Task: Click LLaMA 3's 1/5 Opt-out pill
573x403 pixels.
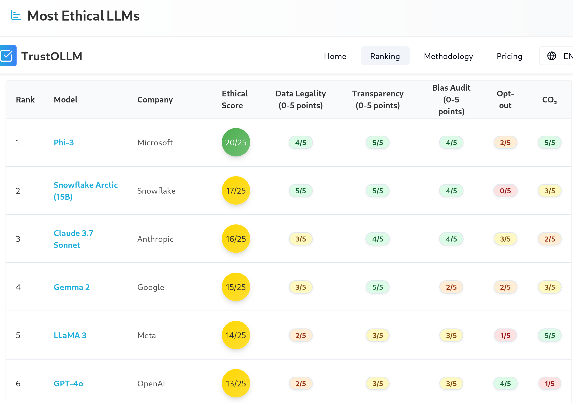Action: pyautogui.click(x=505, y=335)
